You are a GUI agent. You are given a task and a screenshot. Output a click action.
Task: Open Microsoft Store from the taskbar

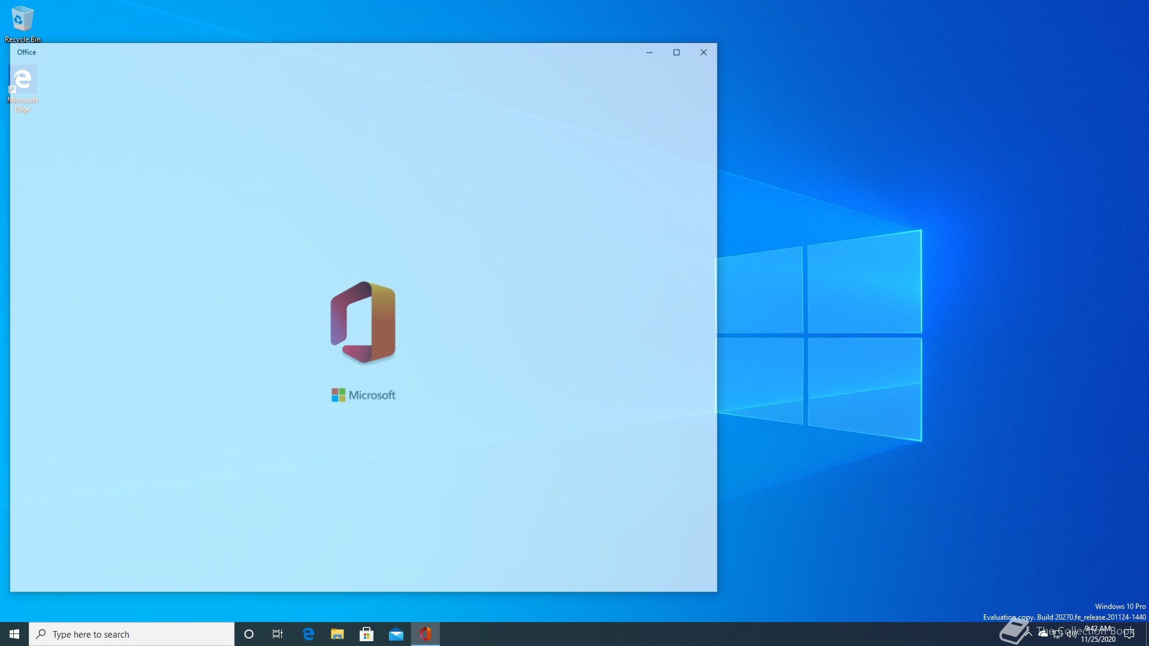coord(366,634)
